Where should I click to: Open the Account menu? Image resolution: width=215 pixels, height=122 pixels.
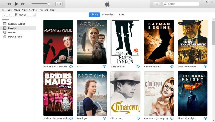[x=44, y=10]
